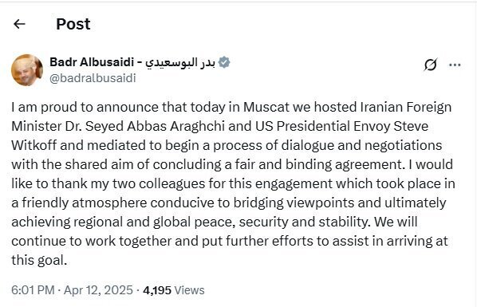Click the word Muscat in the post
This screenshot has height=307, width=477.
[x=266, y=107]
